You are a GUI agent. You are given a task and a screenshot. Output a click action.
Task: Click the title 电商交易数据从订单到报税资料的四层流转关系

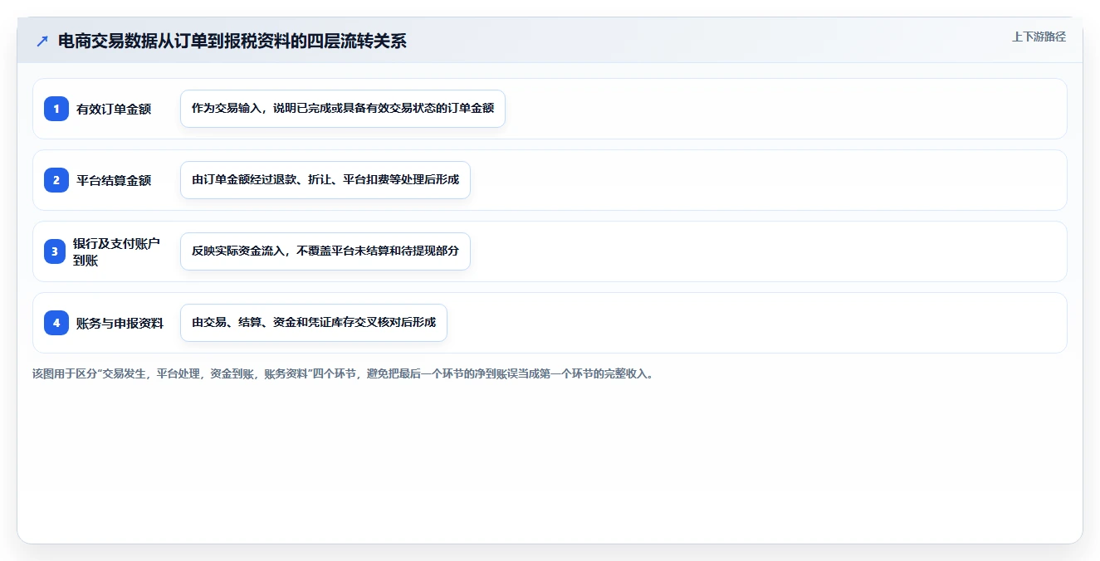[232, 41]
